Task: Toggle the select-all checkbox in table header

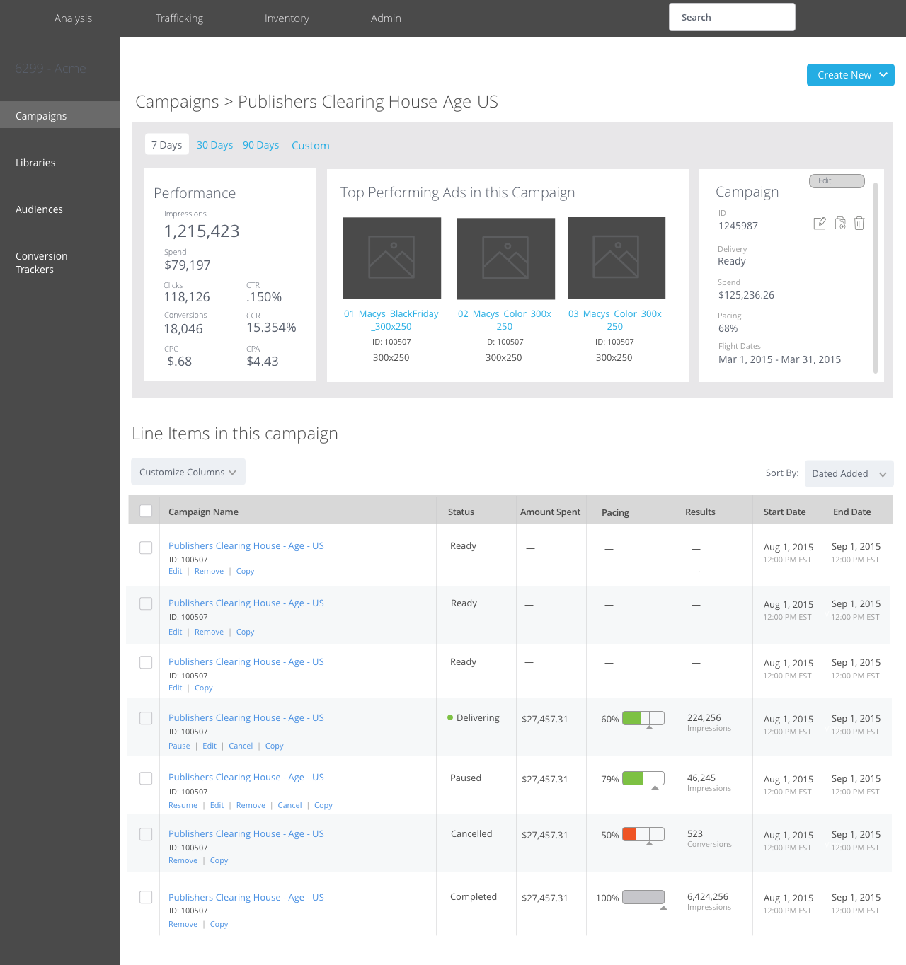Action: (x=146, y=511)
